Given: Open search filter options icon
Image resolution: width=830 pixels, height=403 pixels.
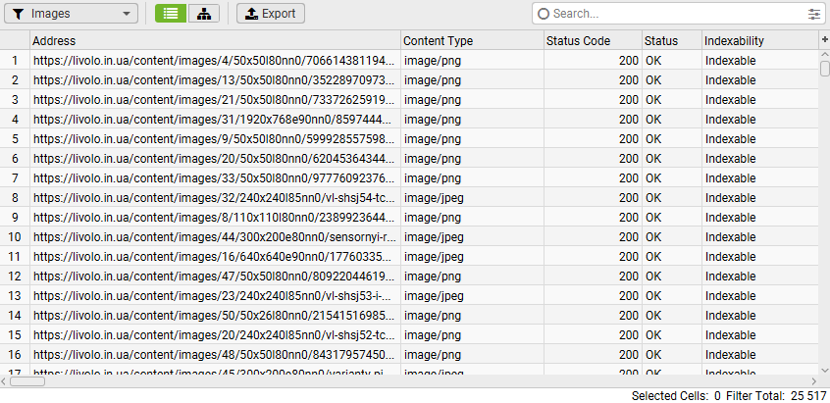Looking at the screenshot, I should tap(813, 14).
